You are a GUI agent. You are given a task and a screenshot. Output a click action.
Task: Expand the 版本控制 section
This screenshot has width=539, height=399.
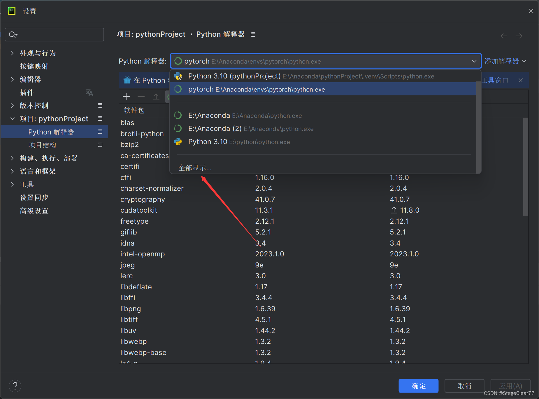12,106
